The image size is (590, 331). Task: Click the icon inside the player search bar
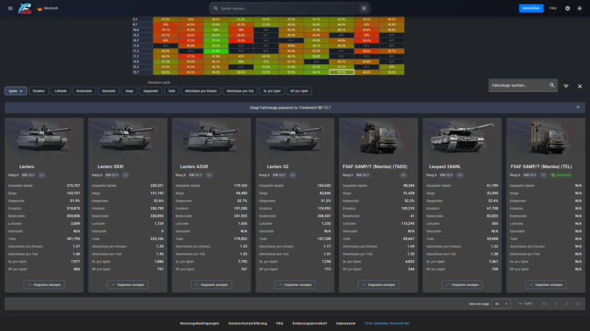tap(364, 8)
